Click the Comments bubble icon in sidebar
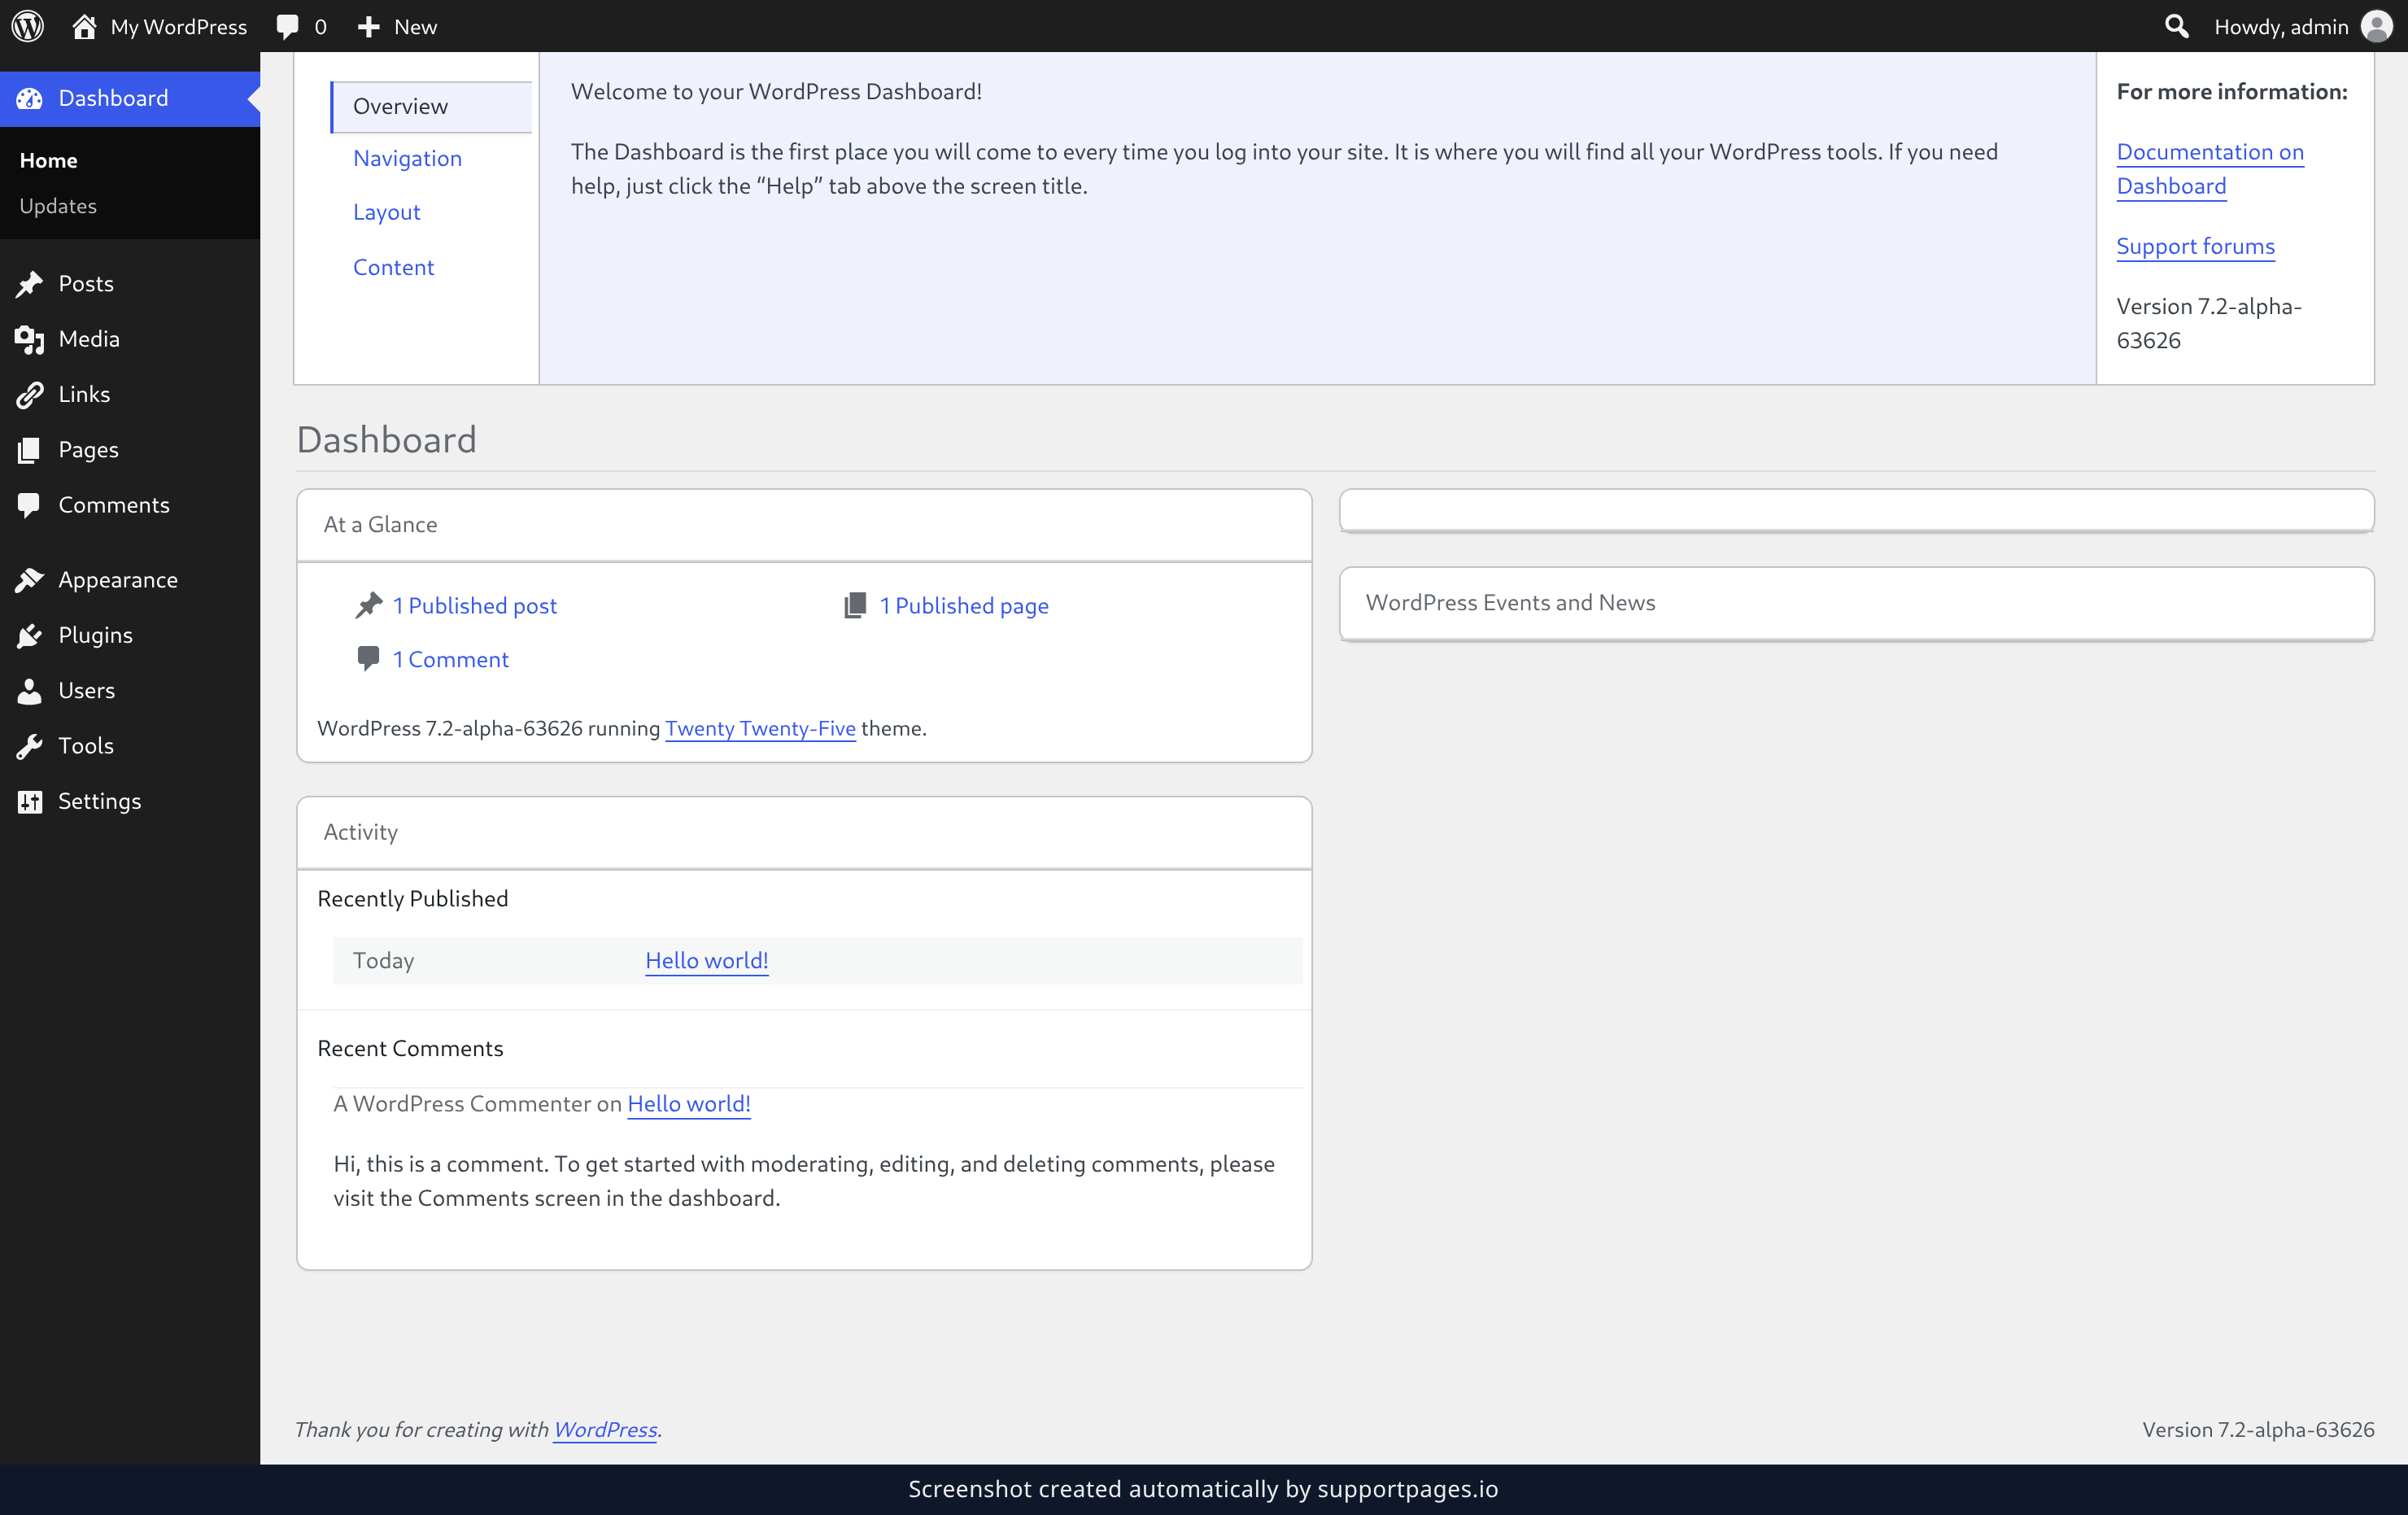The image size is (2408, 1515). [x=30, y=505]
